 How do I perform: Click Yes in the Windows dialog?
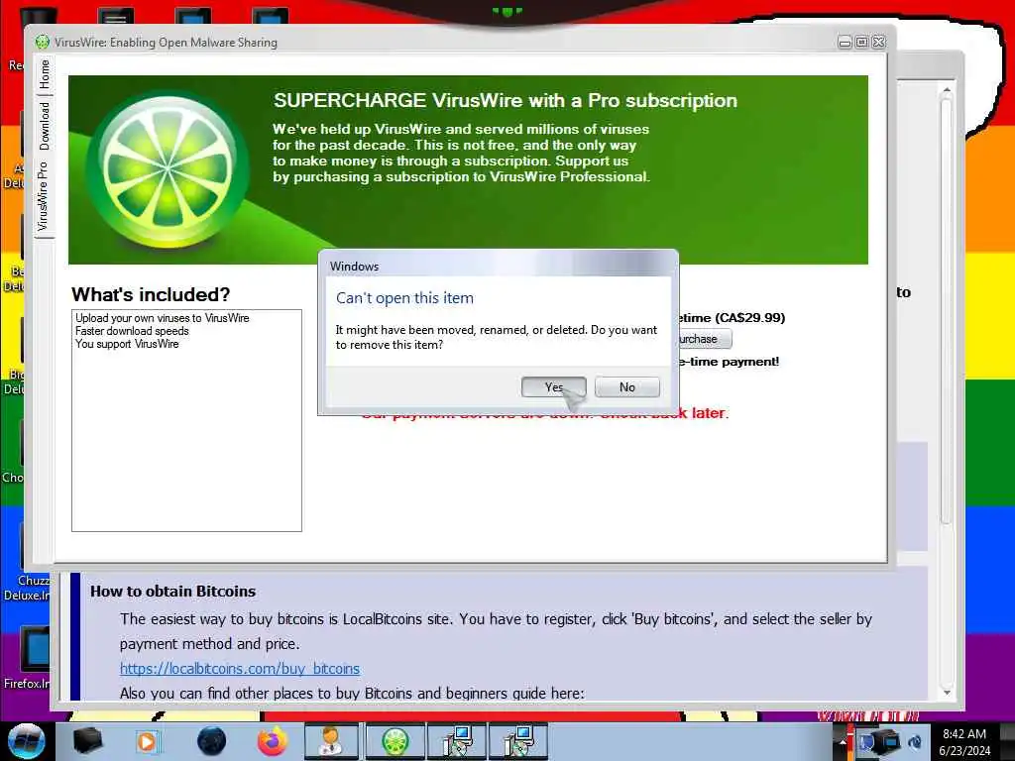553,387
